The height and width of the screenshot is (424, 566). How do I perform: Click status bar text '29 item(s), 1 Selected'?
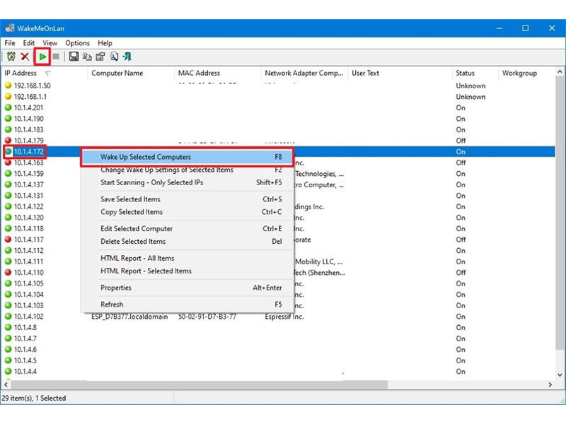tap(34, 398)
